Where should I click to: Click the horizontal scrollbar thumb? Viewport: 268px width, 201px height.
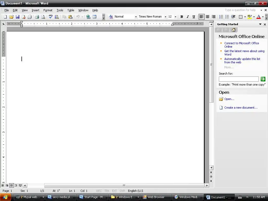click(124, 186)
